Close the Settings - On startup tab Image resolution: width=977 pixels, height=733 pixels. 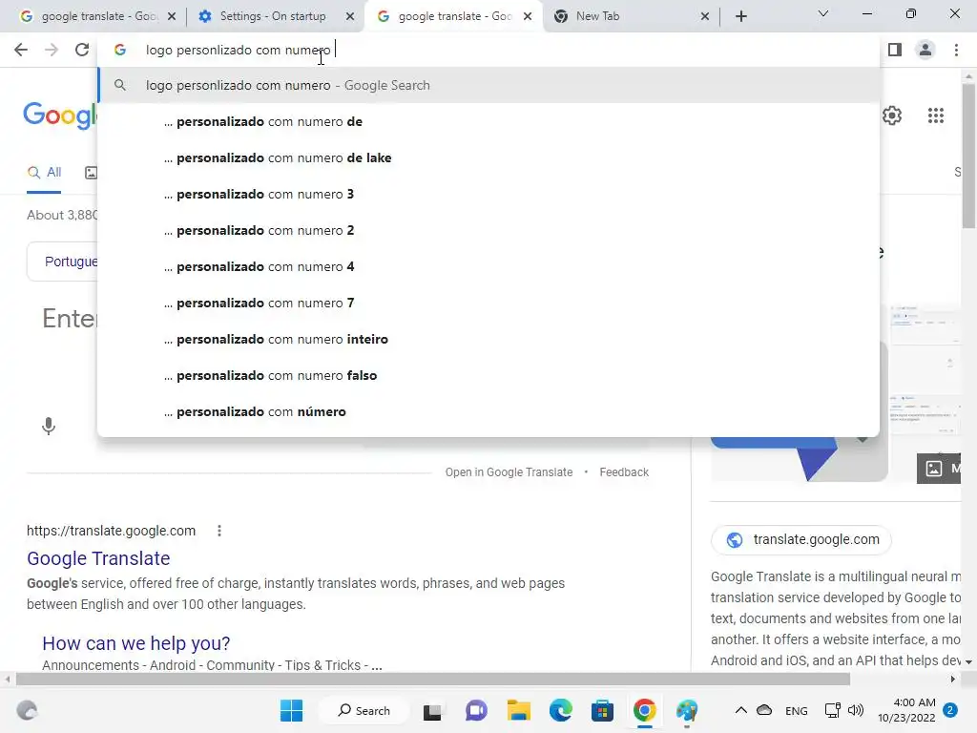tap(350, 16)
